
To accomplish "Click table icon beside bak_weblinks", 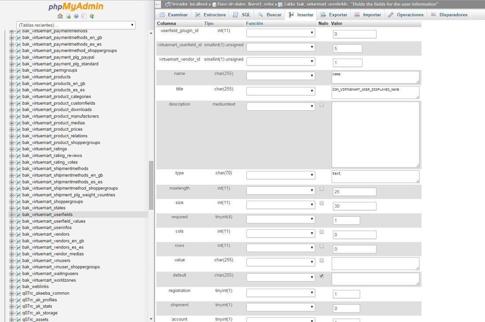I will coord(18,287).
